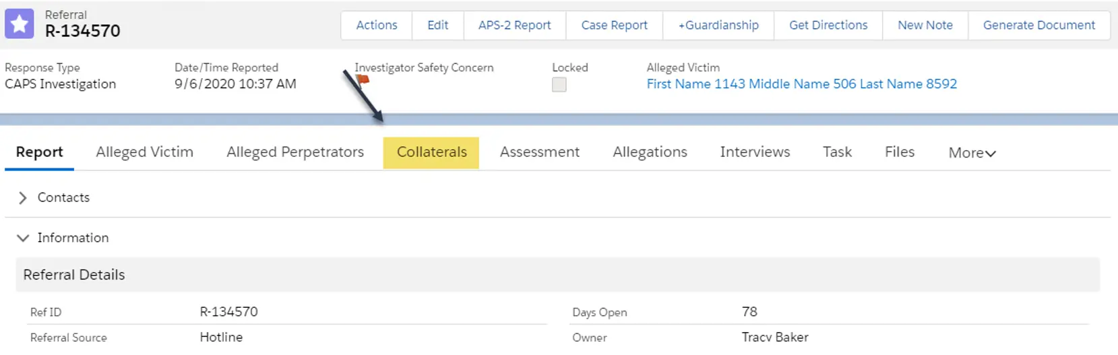Screen dimensions: 1118x355
Task: Collapse the Information section
Action: 23,238
